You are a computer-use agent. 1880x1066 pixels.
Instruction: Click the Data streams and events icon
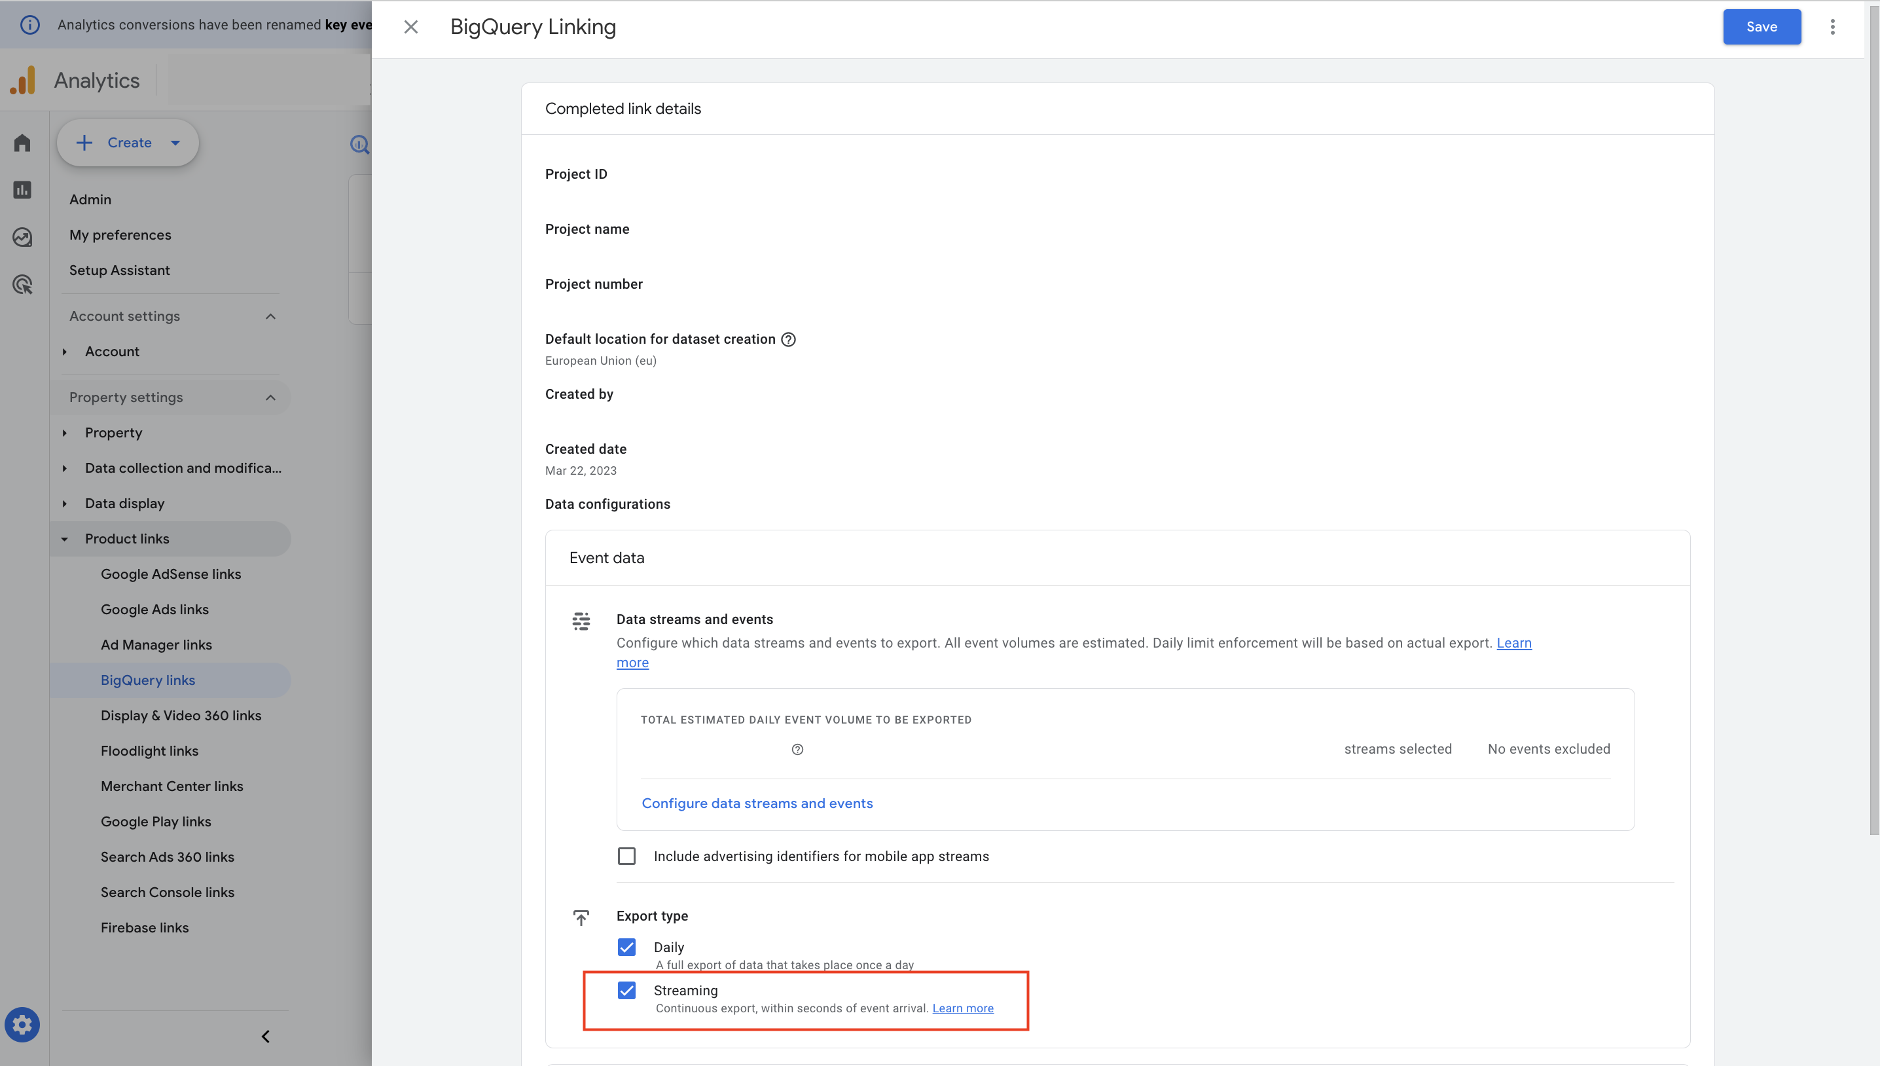[581, 621]
